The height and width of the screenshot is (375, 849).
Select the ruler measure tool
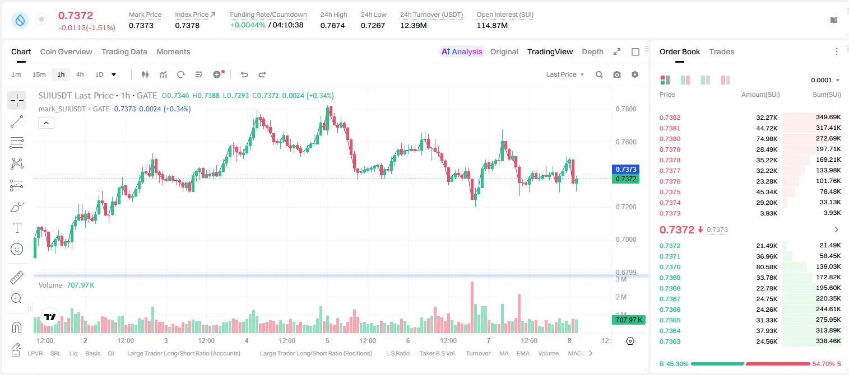17,277
